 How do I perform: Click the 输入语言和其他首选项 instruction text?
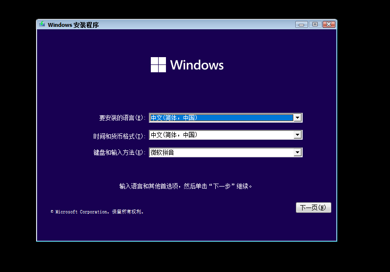tap(185, 186)
